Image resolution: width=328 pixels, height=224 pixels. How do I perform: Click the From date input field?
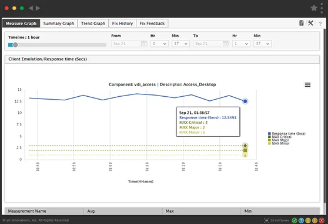coord(129,43)
